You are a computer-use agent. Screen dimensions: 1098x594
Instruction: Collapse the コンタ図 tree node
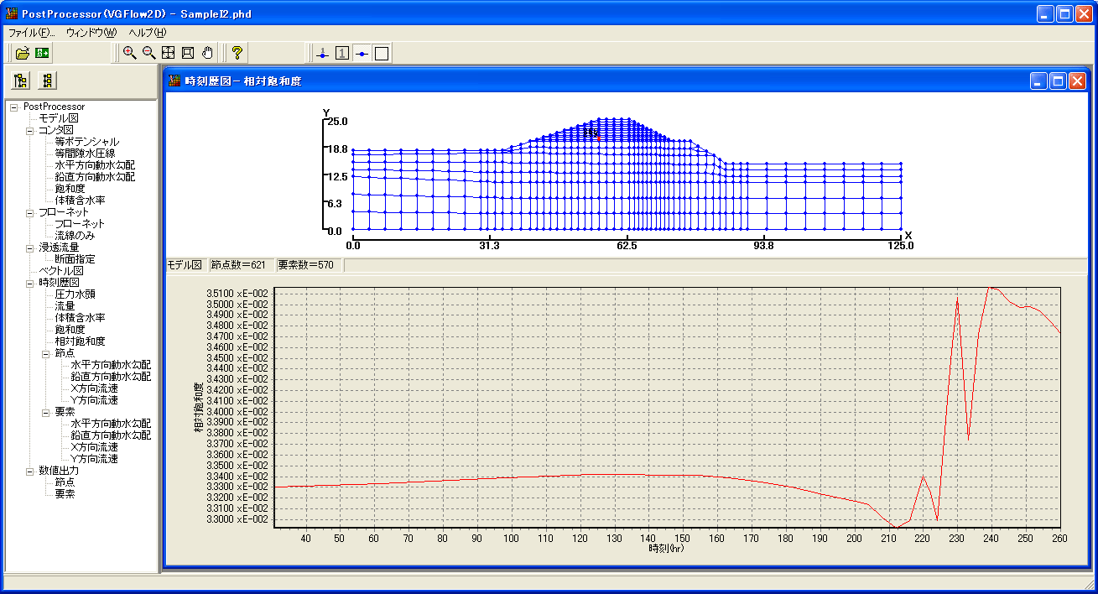[30, 130]
